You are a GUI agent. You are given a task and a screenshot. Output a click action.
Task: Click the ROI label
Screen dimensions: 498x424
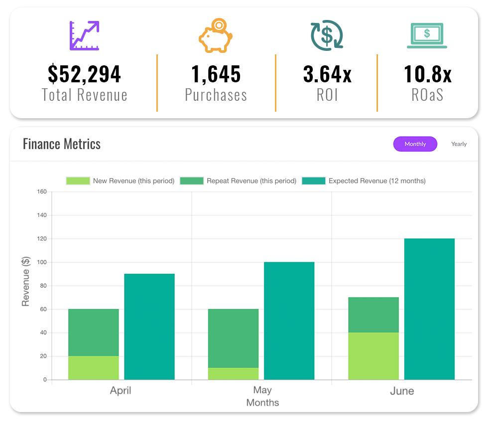click(327, 95)
